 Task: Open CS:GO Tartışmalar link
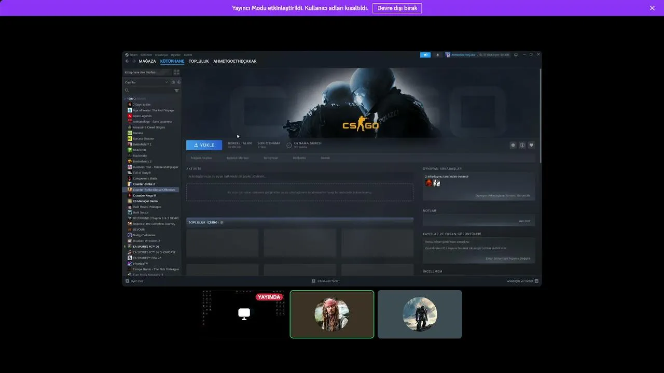271,158
